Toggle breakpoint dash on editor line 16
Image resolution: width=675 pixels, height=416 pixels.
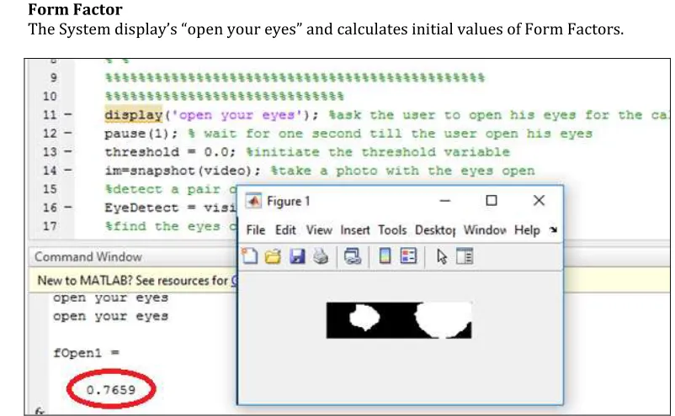[68, 208]
